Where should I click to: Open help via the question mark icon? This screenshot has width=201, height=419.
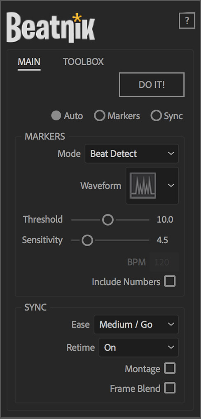coord(187,20)
